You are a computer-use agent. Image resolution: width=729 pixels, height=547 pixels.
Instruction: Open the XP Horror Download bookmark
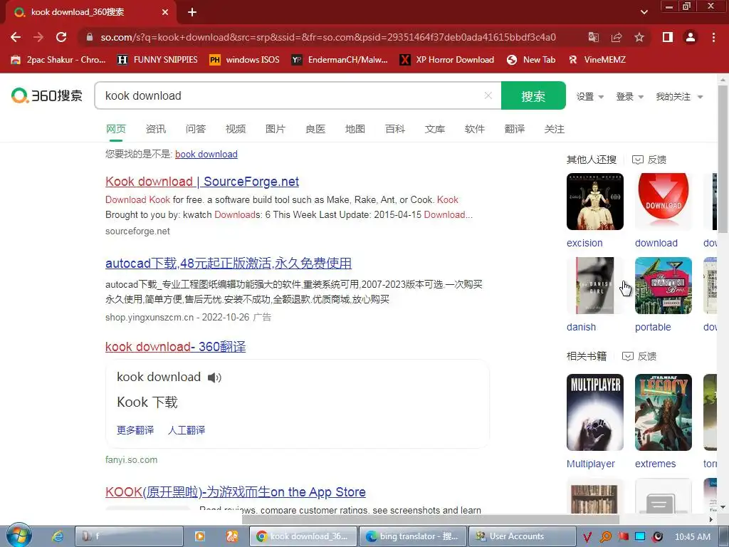(x=447, y=60)
